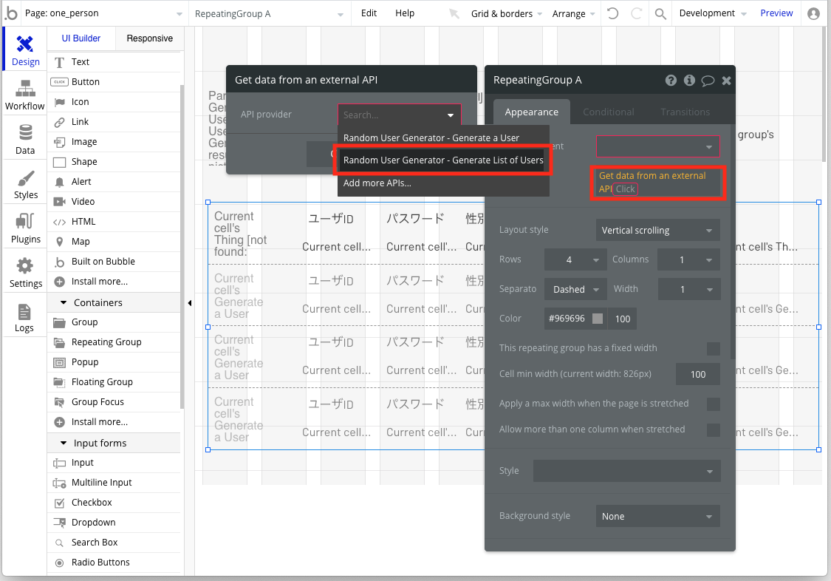Select the Shape element tool
This screenshot has width=831, height=581.
(114, 162)
